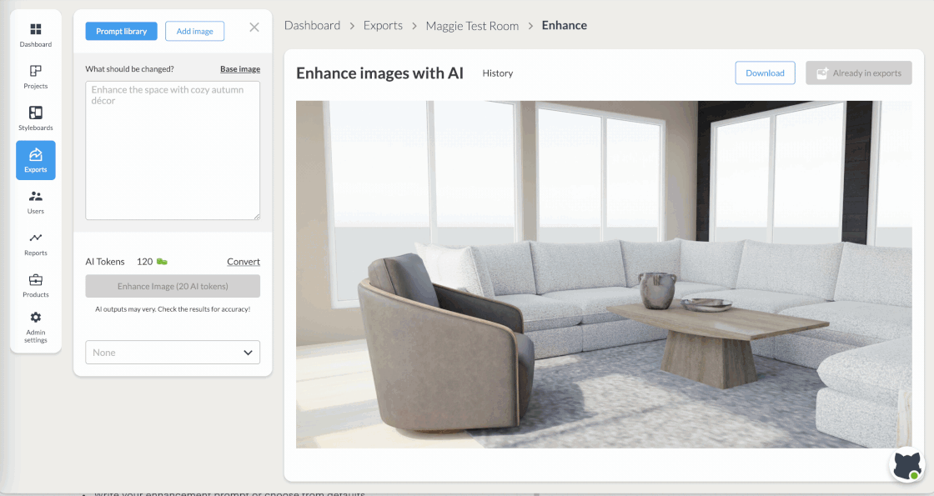Focus the enhancement prompt text area
Viewport: 934px width, 496px height.
173,150
